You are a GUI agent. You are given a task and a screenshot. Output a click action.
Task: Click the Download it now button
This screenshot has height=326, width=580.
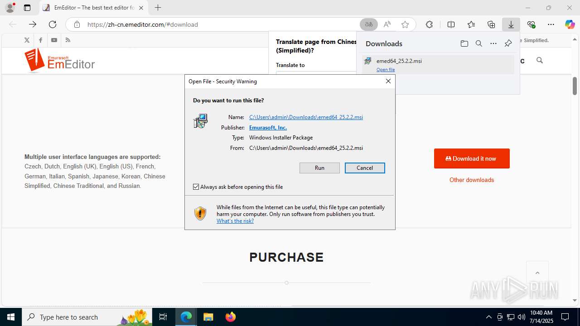[472, 158]
